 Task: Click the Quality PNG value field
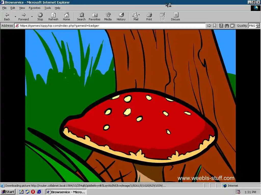(x=252, y=26)
